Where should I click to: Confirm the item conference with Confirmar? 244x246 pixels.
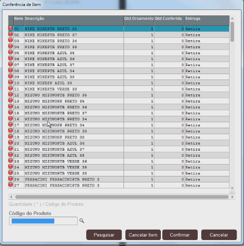click(180, 235)
